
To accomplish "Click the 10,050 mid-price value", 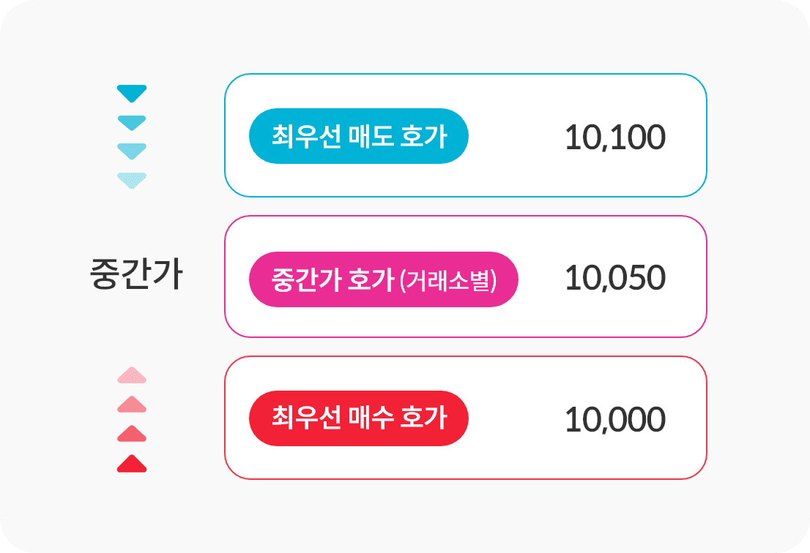I will [x=614, y=279].
